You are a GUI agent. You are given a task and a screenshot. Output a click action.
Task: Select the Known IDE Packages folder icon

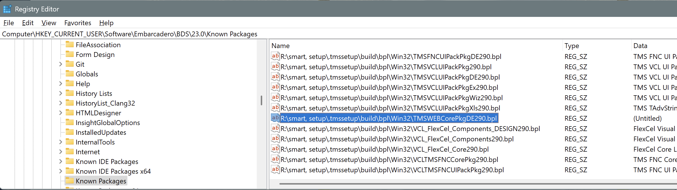[70, 161]
